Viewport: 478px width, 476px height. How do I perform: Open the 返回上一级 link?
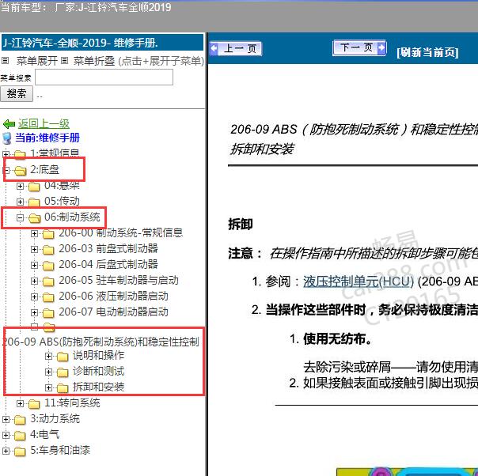click(x=44, y=123)
